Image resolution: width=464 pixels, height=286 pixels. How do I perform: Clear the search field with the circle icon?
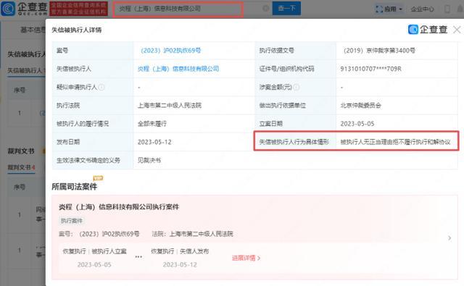(266, 9)
